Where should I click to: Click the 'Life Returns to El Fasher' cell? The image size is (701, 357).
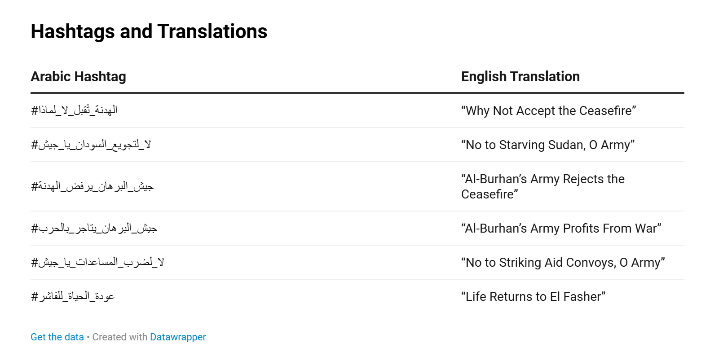(x=533, y=296)
